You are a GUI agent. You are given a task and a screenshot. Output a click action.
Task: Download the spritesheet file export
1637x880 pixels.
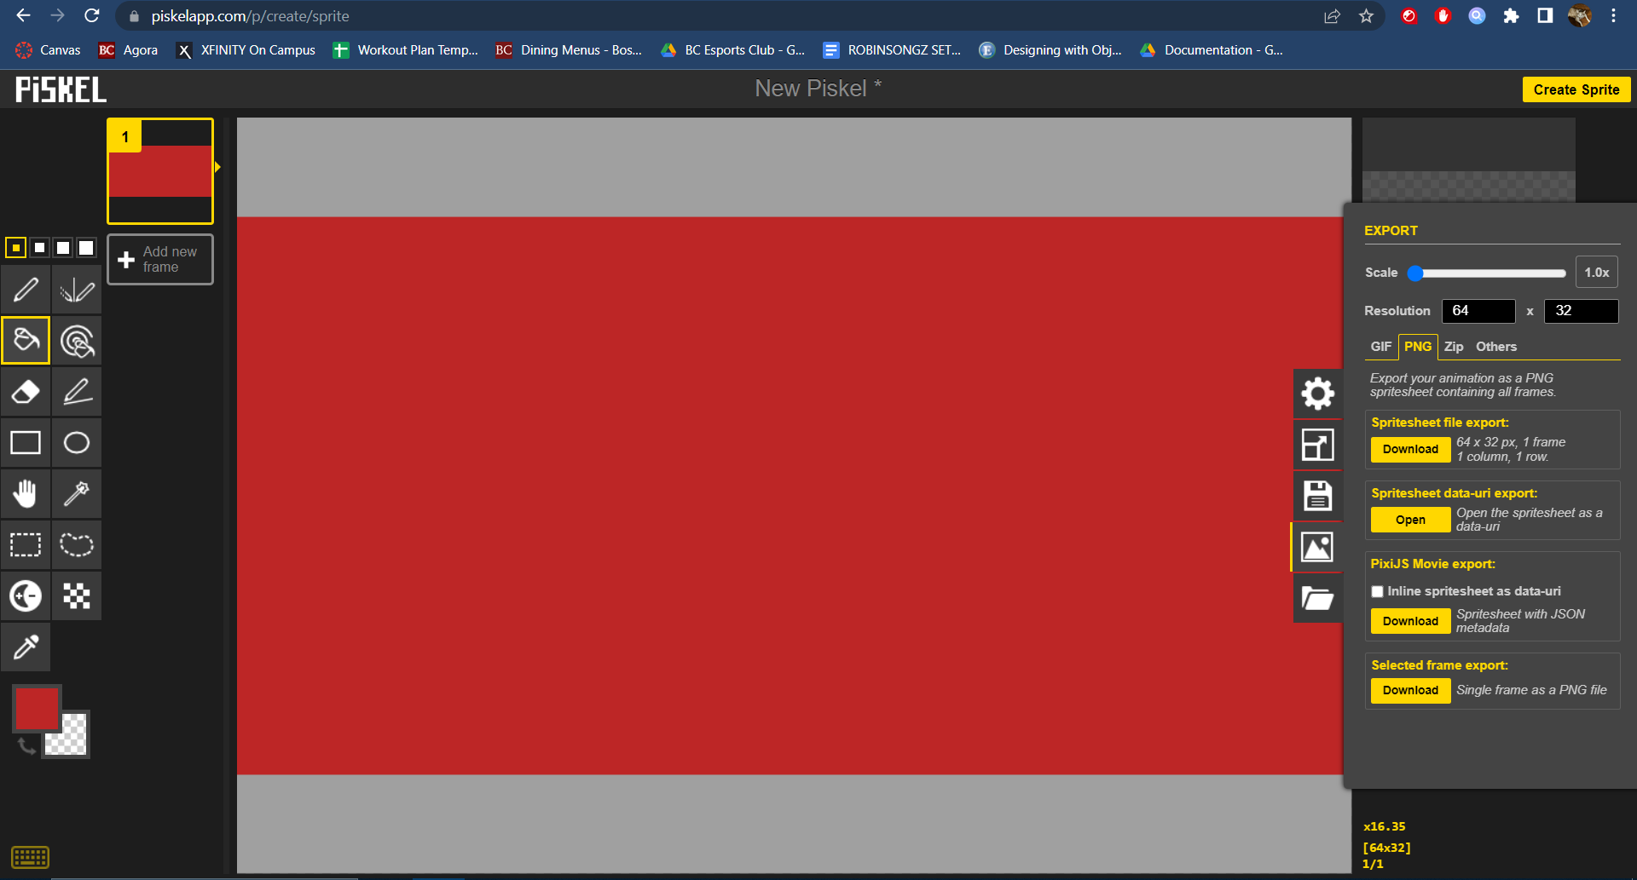coord(1410,450)
